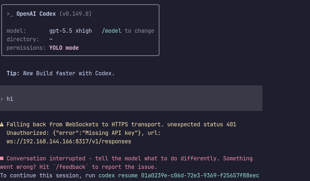Click the YOLO mode permissions label
The height and width of the screenshot is (181, 310).
click(x=64, y=48)
